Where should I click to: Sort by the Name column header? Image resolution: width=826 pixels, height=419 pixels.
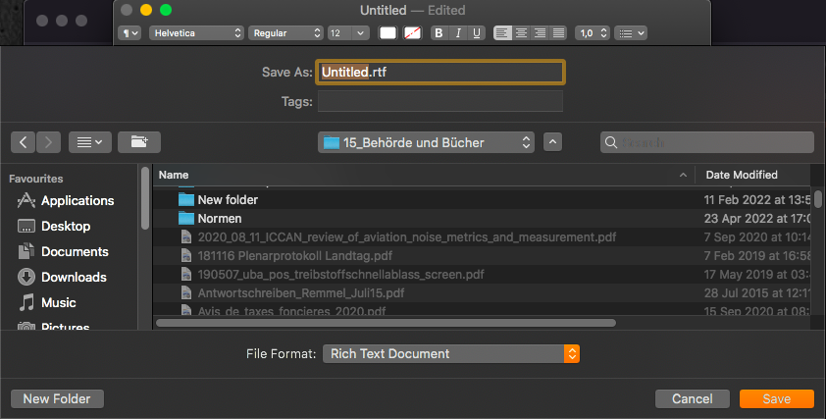(x=424, y=175)
